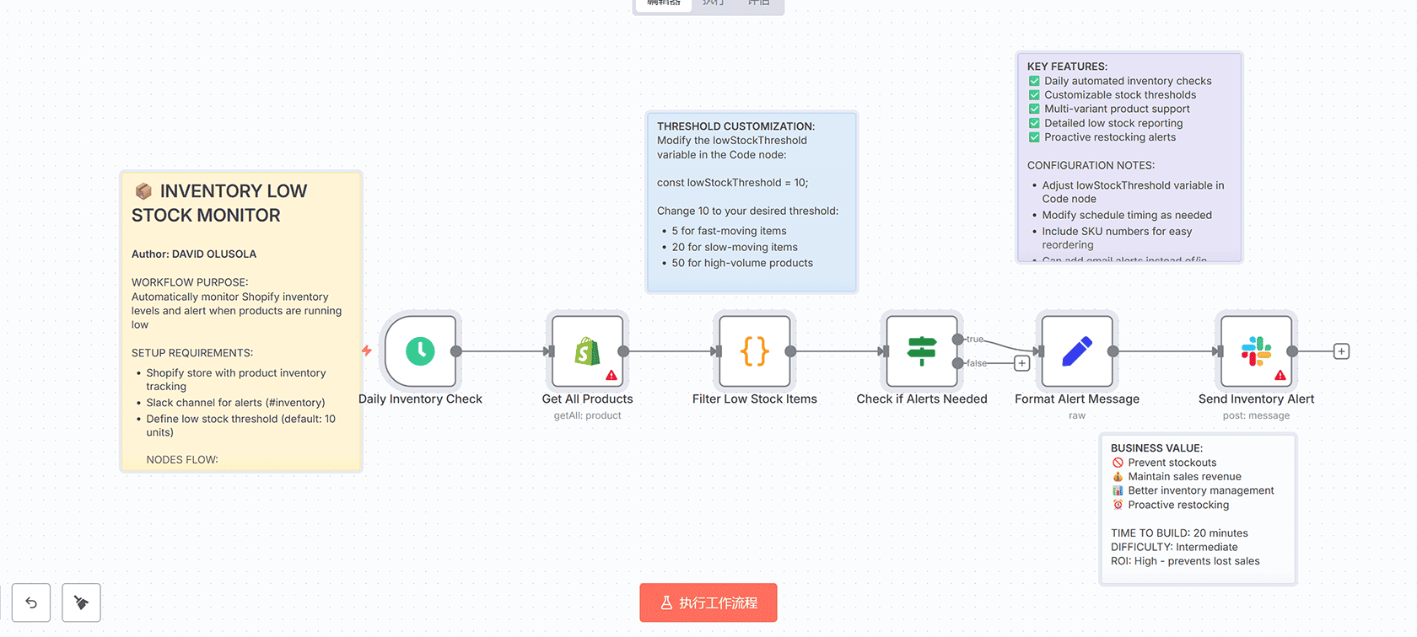1417x637 pixels.
Task: Click the Filter Low Stock Items code node
Action: click(754, 351)
